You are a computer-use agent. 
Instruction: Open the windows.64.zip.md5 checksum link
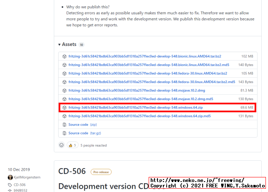tap(139, 116)
